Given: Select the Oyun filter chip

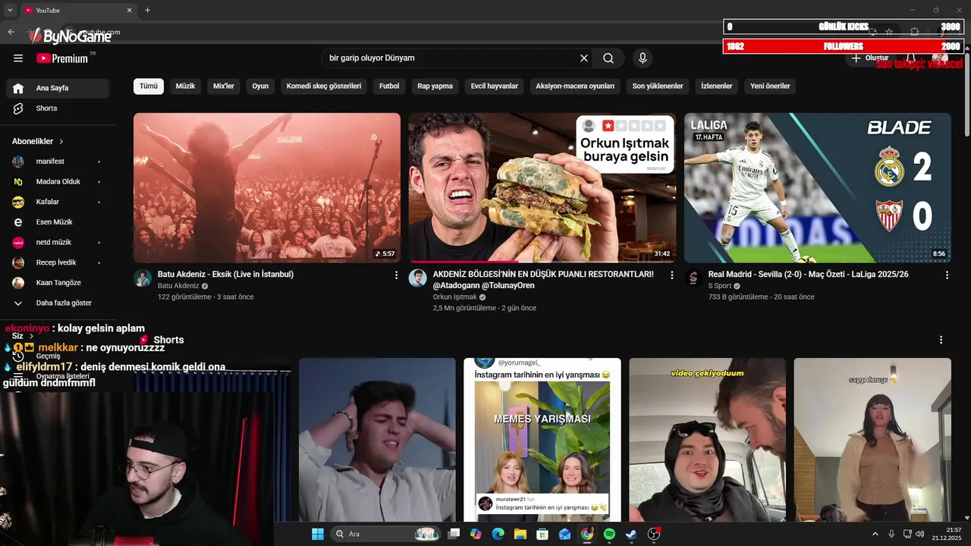Looking at the screenshot, I should [x=260, y=86].
